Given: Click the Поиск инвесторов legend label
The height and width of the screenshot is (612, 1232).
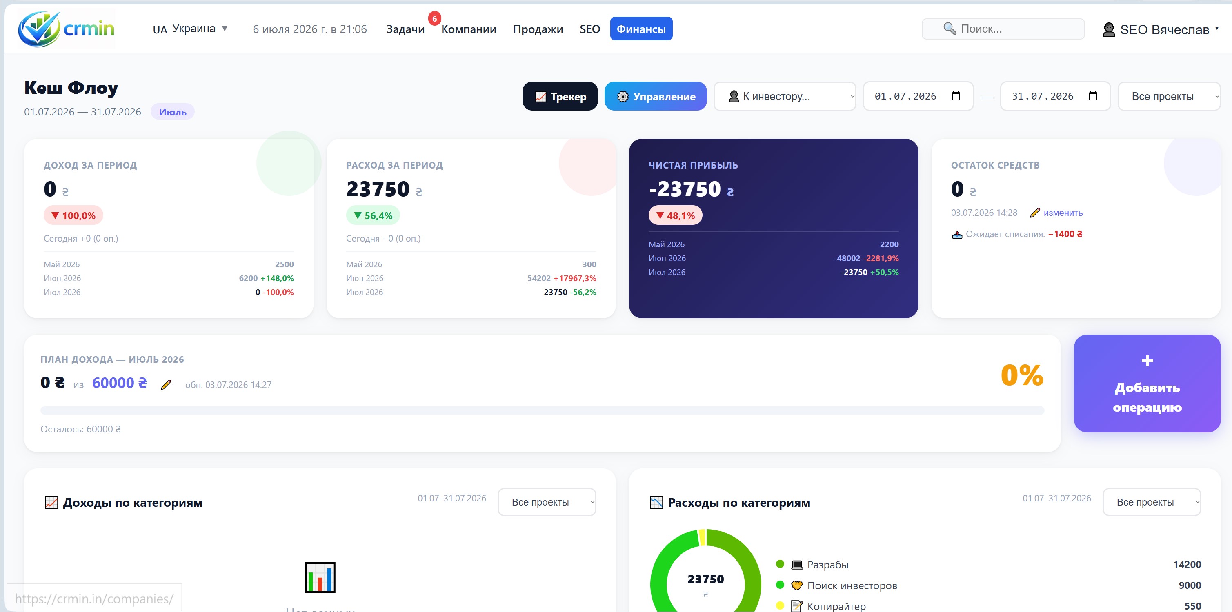Looking at the screenshot, I should (852, 585).
